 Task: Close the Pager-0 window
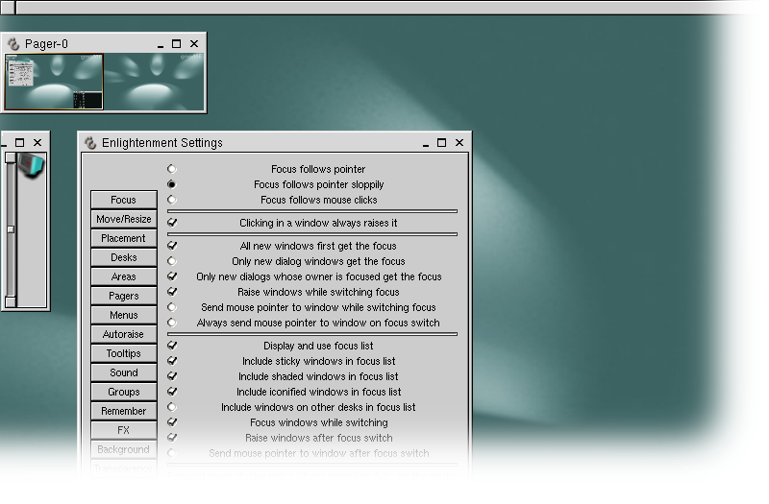[x=194, y=44]
